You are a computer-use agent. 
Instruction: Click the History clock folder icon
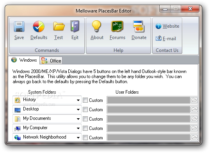tap(18, 100)
